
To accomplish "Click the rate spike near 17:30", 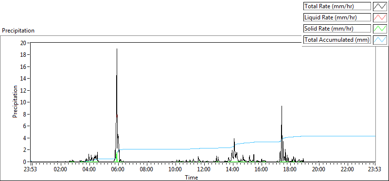I will coord(282,106).
